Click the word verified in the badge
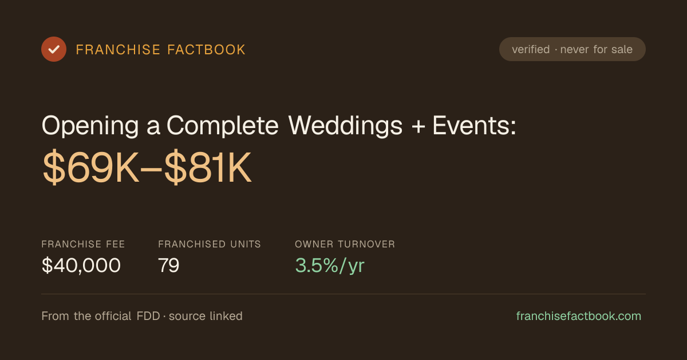 [531, 50]
